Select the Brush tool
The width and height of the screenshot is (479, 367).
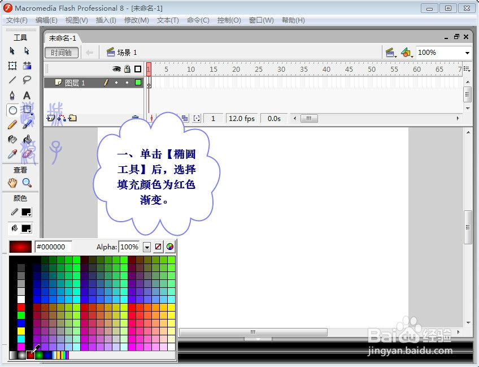[27, 124]
